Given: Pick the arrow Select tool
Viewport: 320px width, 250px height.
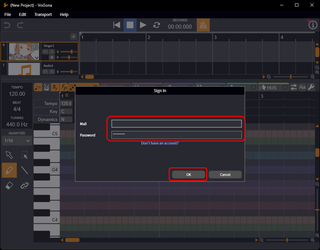Looking at the screenshot, I should (9, 155).
